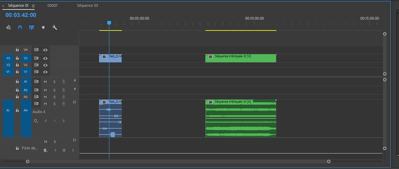399x169 pixels.
Task: Hide track V4 output eye
Action: [45, 50]
